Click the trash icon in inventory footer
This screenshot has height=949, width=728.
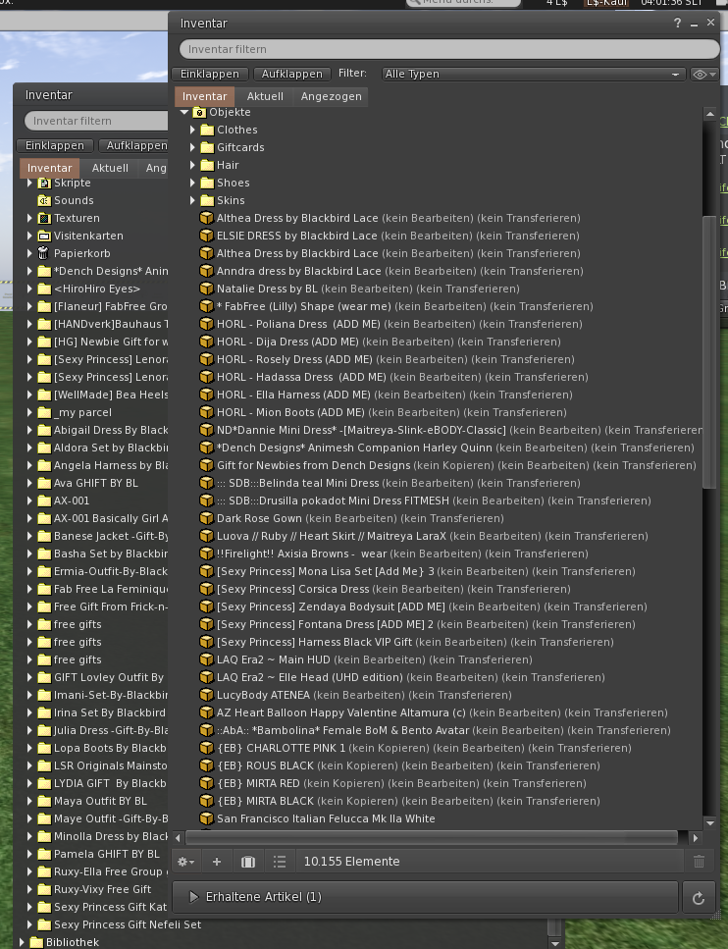coord(699,862)
